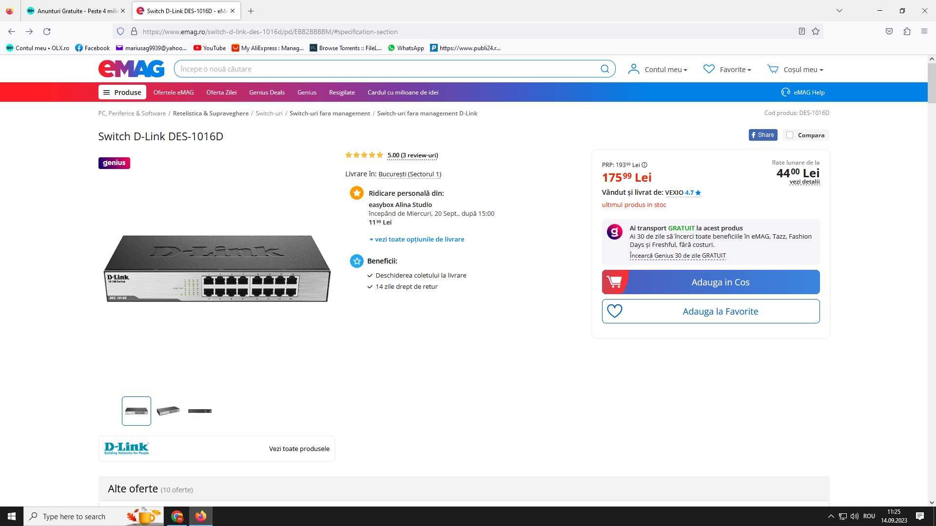
Task: Click the orange pickup Ridicare icon
Action: (x=356, y=193)
